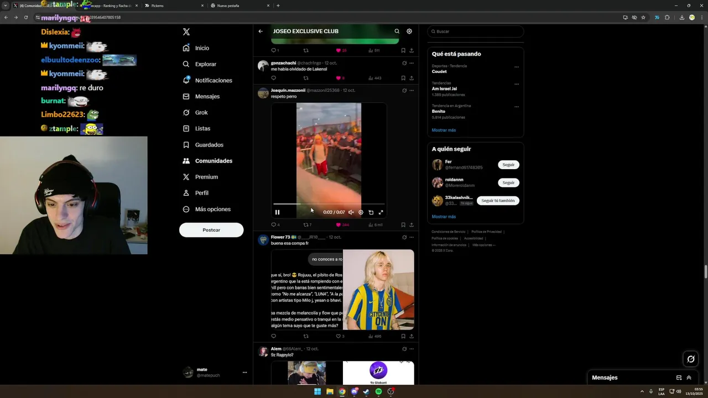Open Premium in the sidebar
This screenshot has height=398, width=708.
click(200, 177)
